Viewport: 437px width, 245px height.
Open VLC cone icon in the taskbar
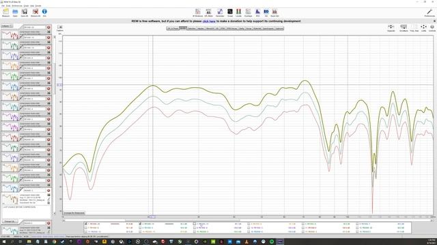[x=246, y=242]
